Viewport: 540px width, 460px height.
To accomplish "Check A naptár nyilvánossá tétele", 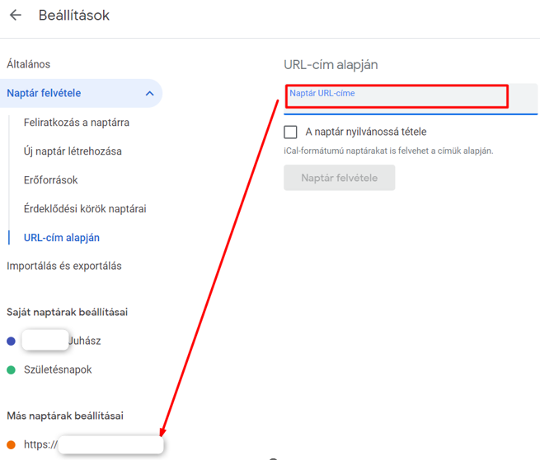I will click(x=290, y=132).
